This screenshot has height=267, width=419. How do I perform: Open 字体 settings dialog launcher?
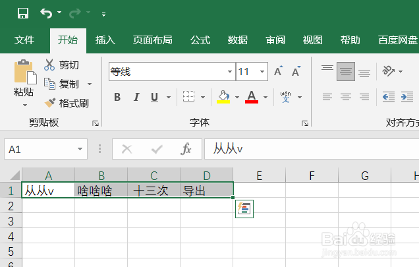305,123
